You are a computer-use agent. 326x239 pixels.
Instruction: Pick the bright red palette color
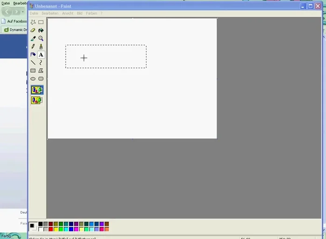coord(51,229)
